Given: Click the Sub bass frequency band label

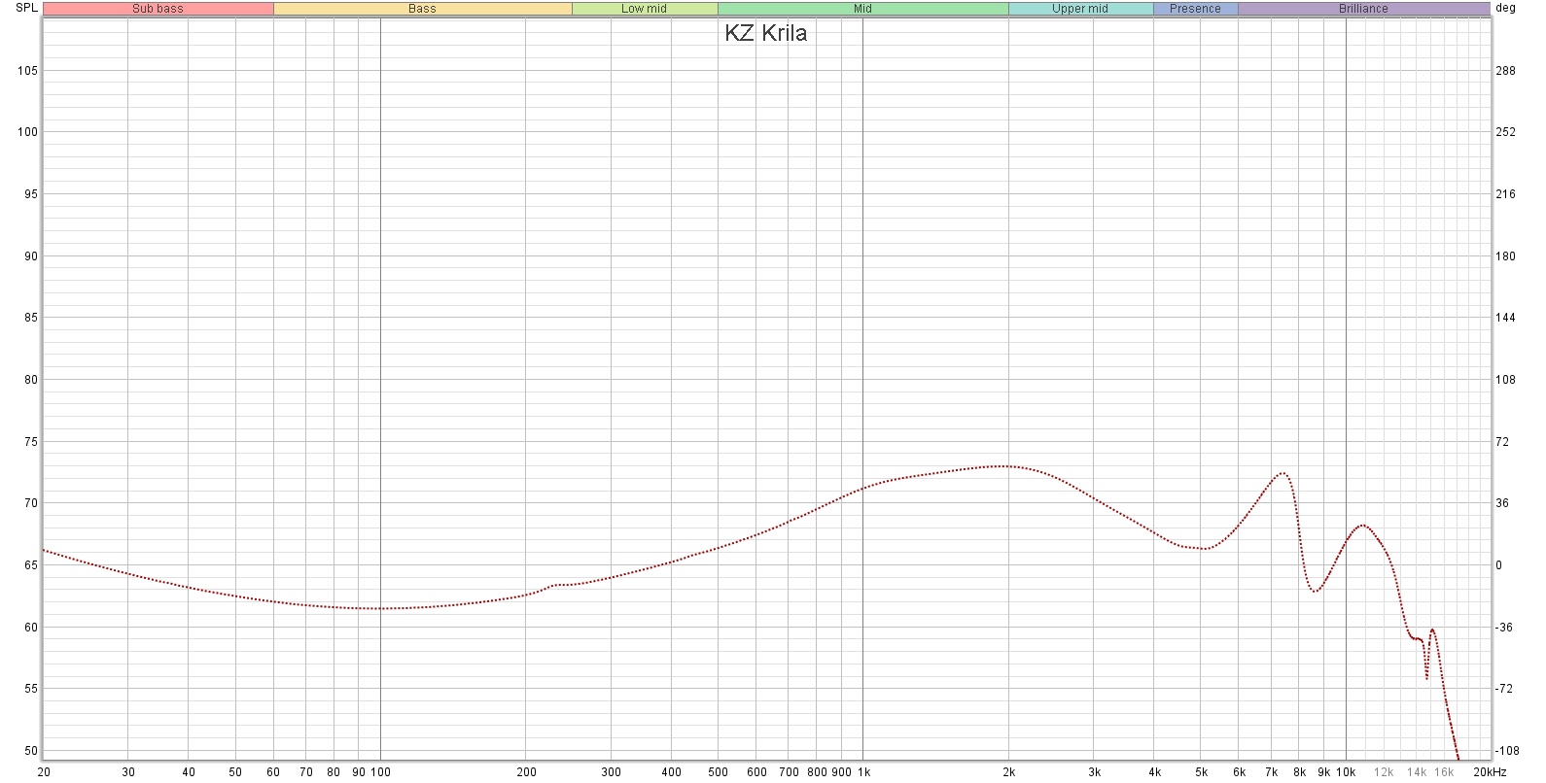Looking at the screenshot, I should [x=158, y=9].
